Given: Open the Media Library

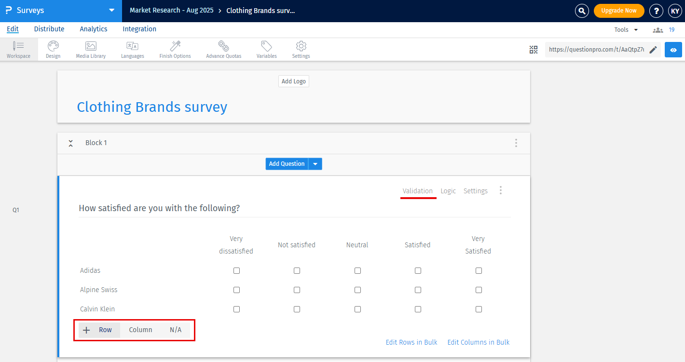Looking at the screenshot, I should tap(90, 49).
